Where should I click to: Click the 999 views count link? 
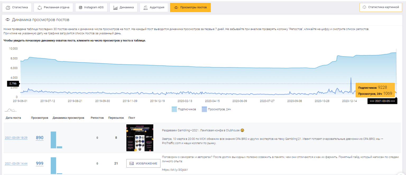[x=40, y=164]
